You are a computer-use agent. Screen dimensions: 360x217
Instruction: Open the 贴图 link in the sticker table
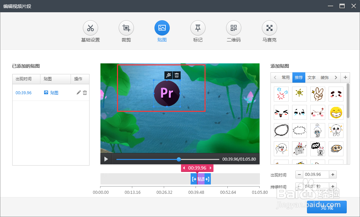51,93
